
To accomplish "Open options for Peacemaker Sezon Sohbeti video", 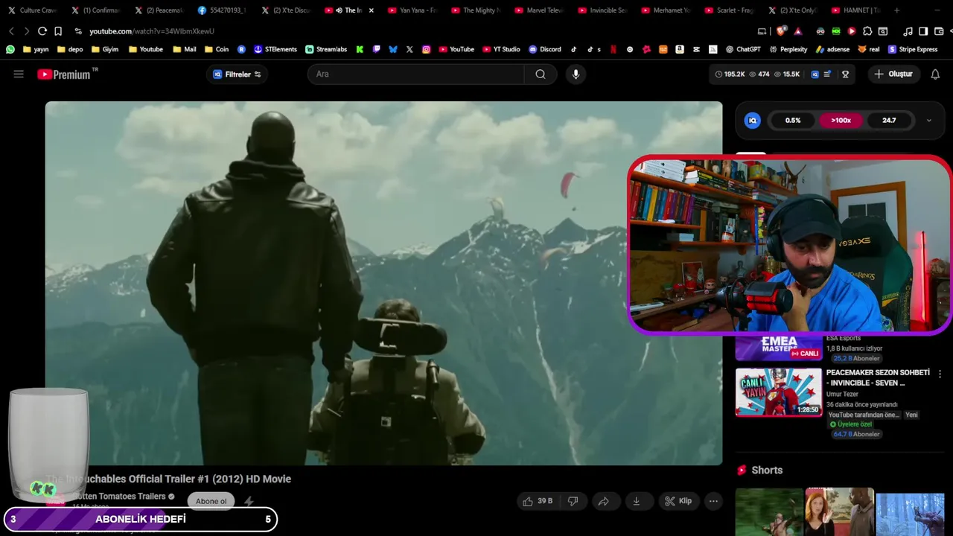I will (x=940, y=374).
